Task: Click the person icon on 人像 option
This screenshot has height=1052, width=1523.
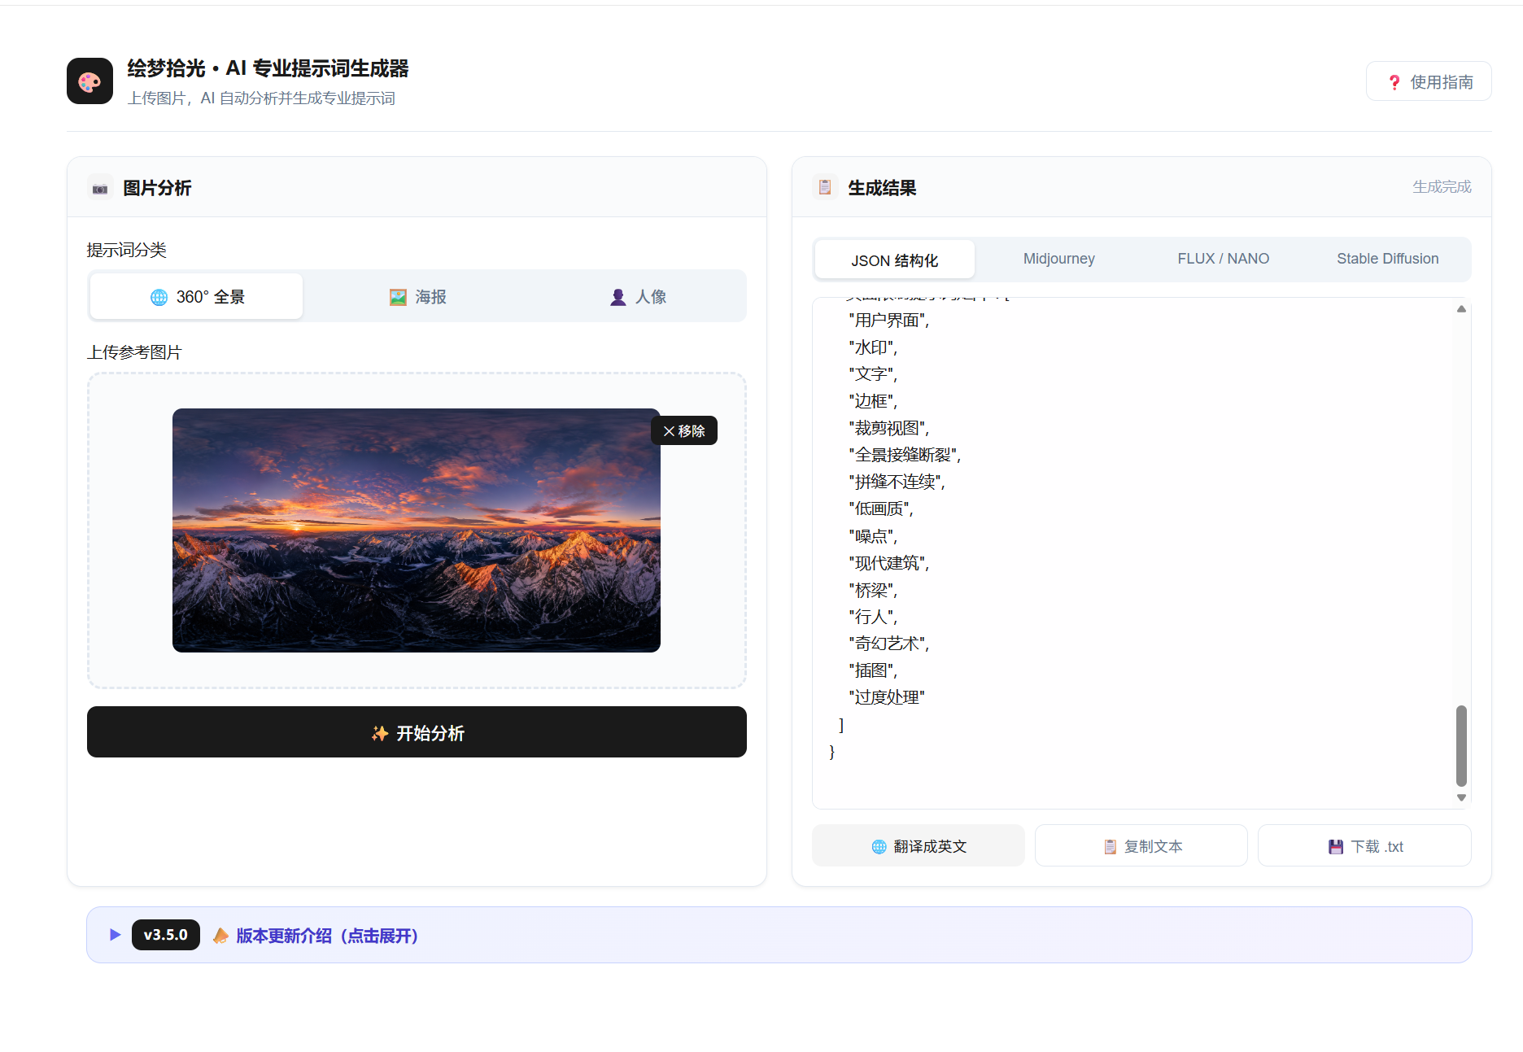Action: pyautogui.click(x=618, y=297)
